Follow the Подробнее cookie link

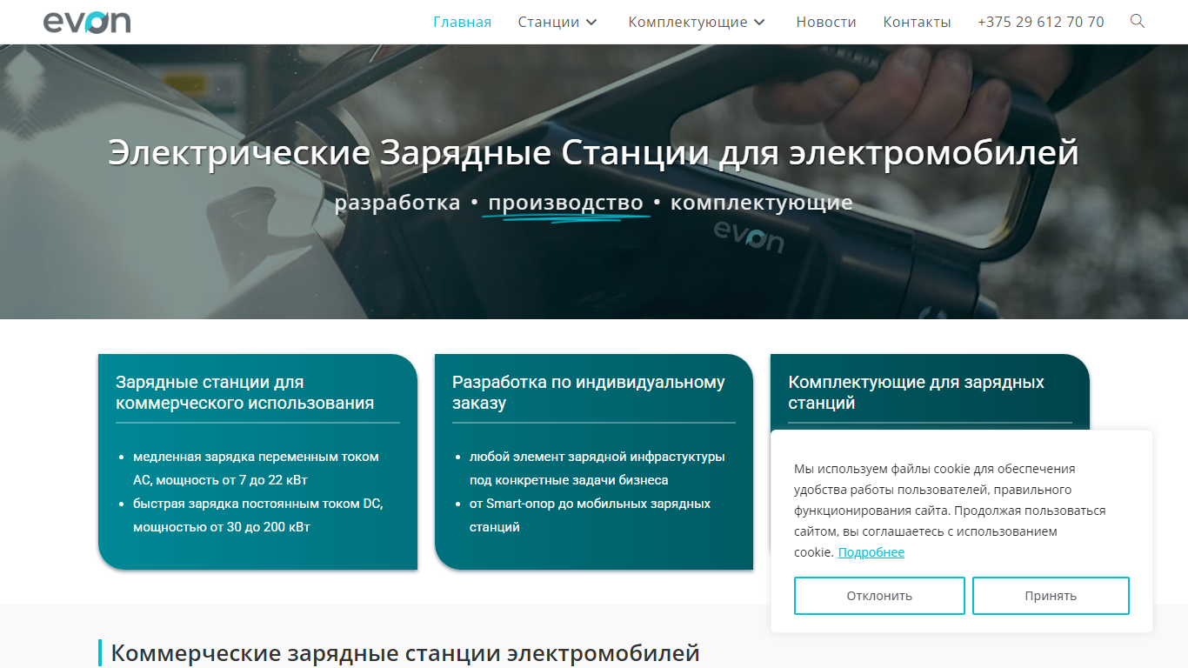[x=871, y=552]
